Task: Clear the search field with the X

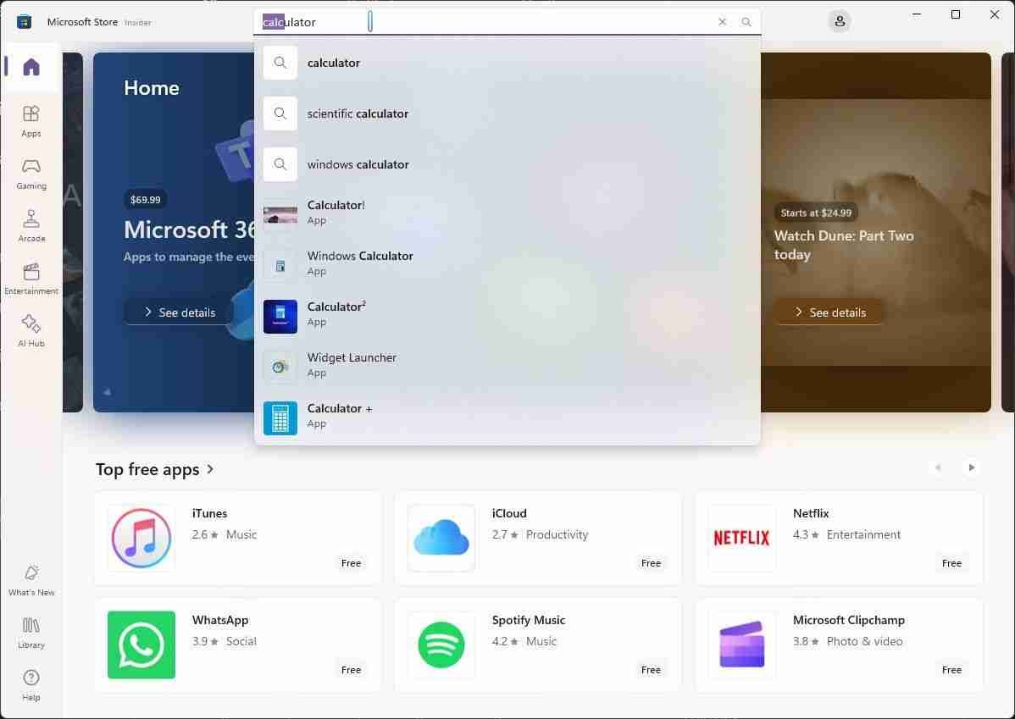Action: pyautogui.click(x=722, y=22)
